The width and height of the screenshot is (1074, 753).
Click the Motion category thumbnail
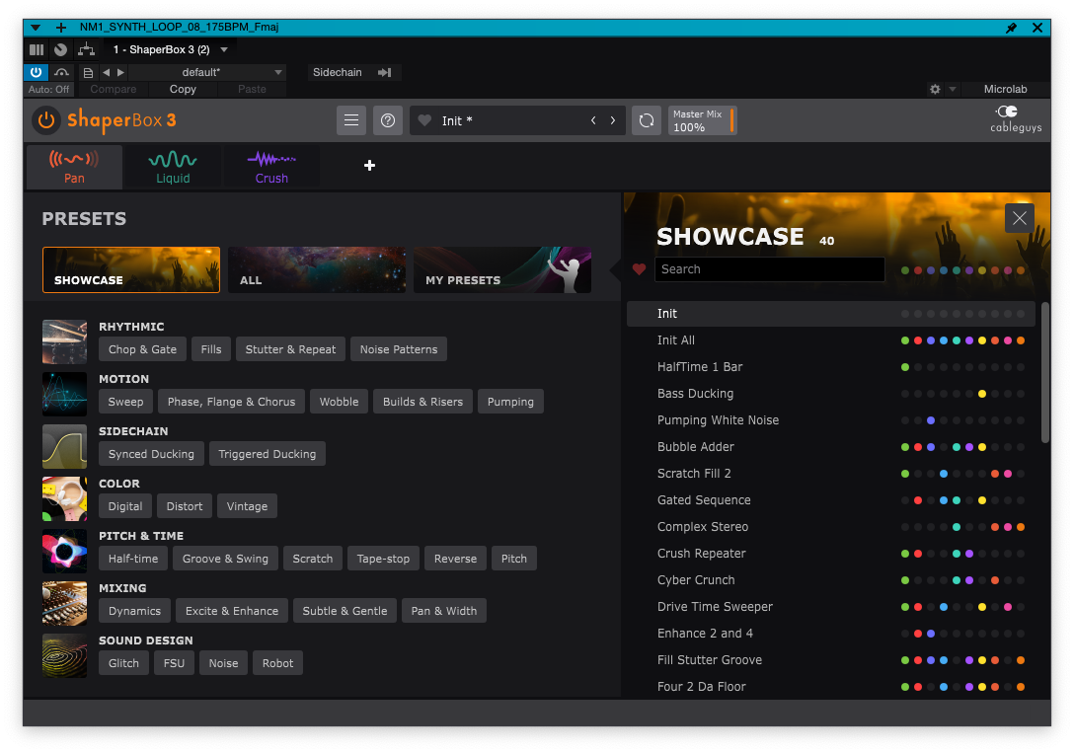pyautogui.click(x=64, y=394)
